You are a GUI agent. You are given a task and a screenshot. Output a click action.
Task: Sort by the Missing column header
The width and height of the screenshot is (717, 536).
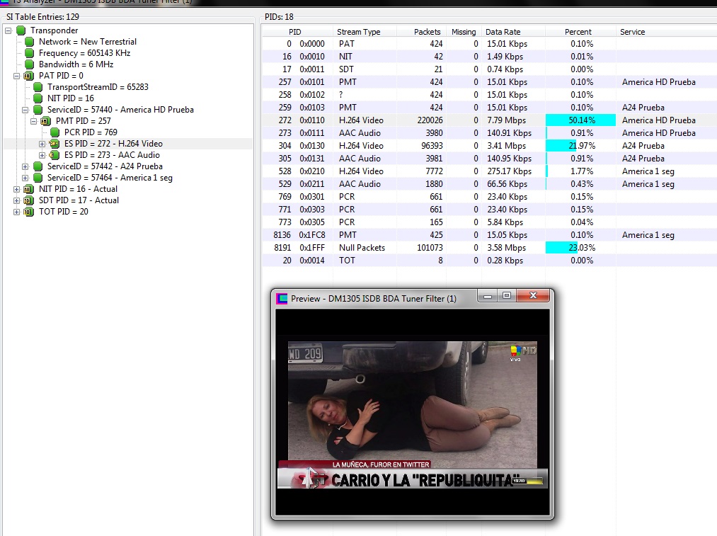tap(464, 32)
